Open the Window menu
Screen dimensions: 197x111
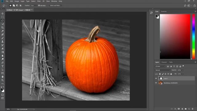pos(54,1)
